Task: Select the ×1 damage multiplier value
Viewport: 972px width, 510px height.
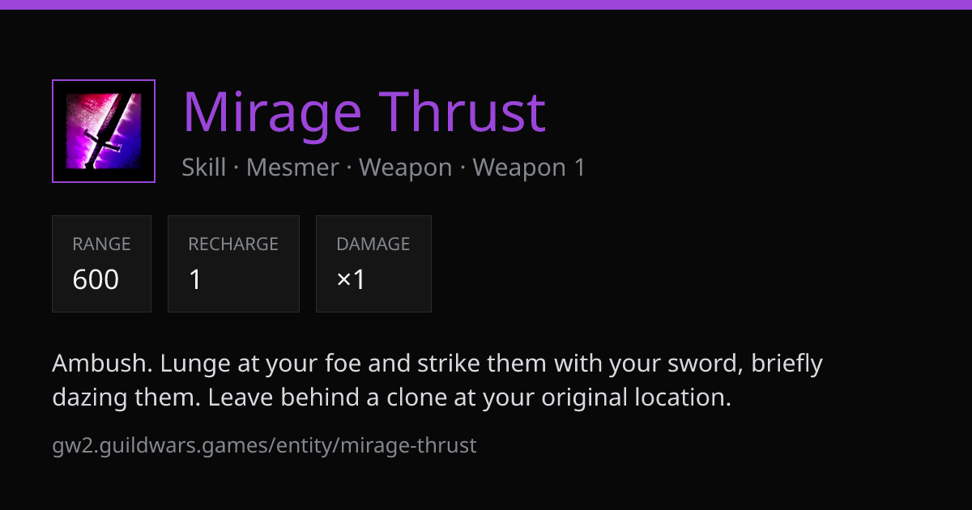Action: [x=351, y=280]
